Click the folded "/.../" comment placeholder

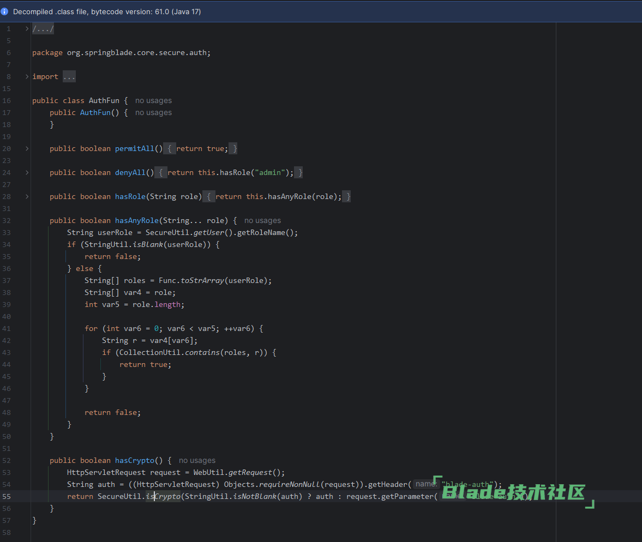pyautogui.click(x=43, y=29)
